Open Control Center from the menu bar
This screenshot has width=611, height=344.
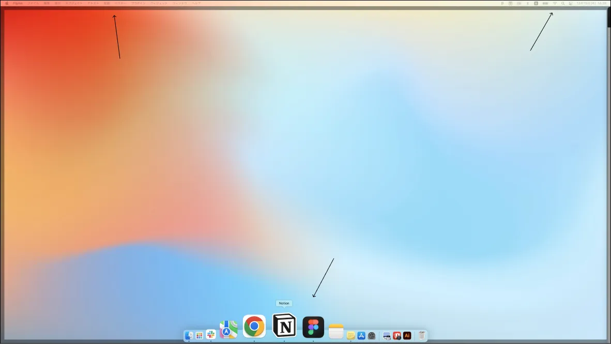click(571, 3)
